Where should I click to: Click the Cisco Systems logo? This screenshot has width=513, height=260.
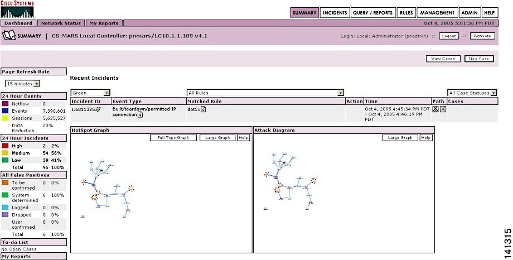pos(17,9)
